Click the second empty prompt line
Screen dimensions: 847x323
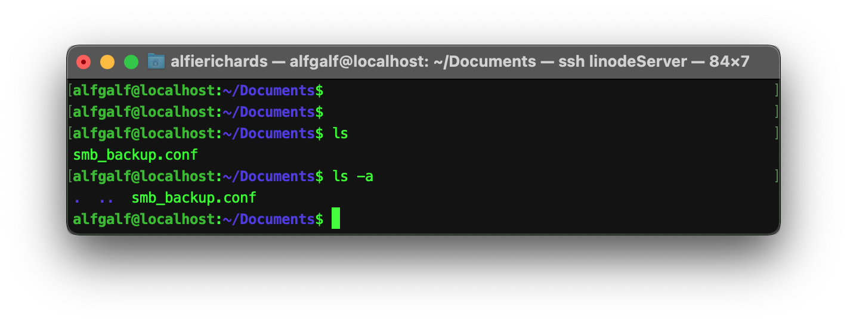423,112
